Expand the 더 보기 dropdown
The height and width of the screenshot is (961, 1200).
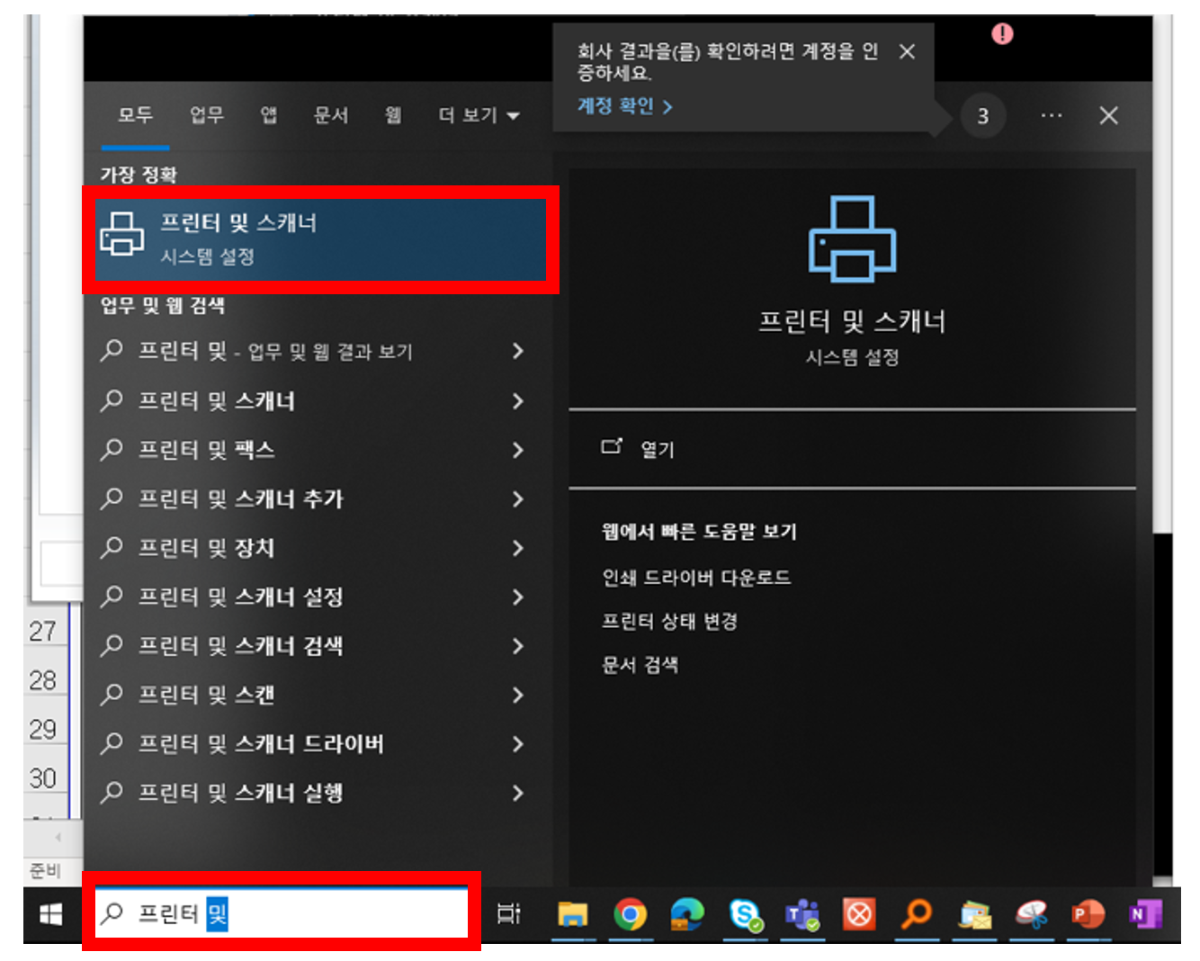point(479,115)
